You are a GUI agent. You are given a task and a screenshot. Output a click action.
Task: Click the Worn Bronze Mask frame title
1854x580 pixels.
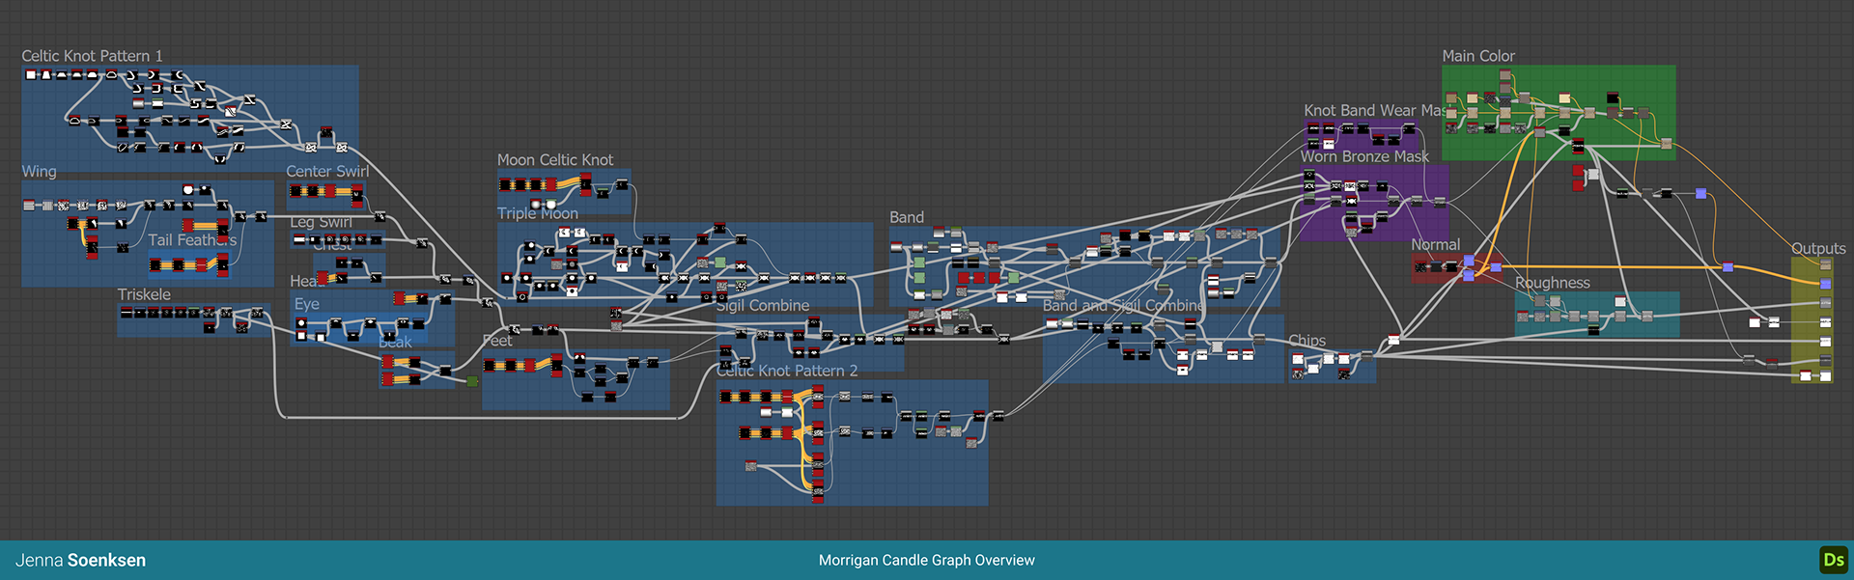[x=1364, y=156]
